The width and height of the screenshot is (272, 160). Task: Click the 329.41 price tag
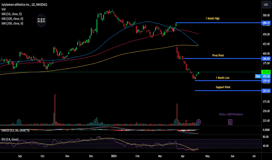point(266,81)
